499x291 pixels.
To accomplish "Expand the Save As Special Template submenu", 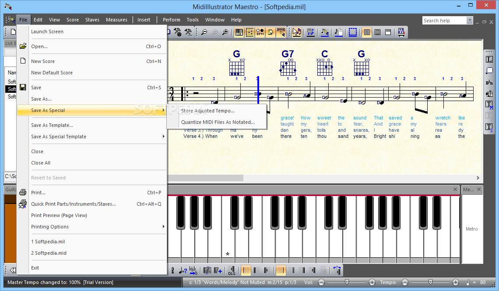I will 92,137.
